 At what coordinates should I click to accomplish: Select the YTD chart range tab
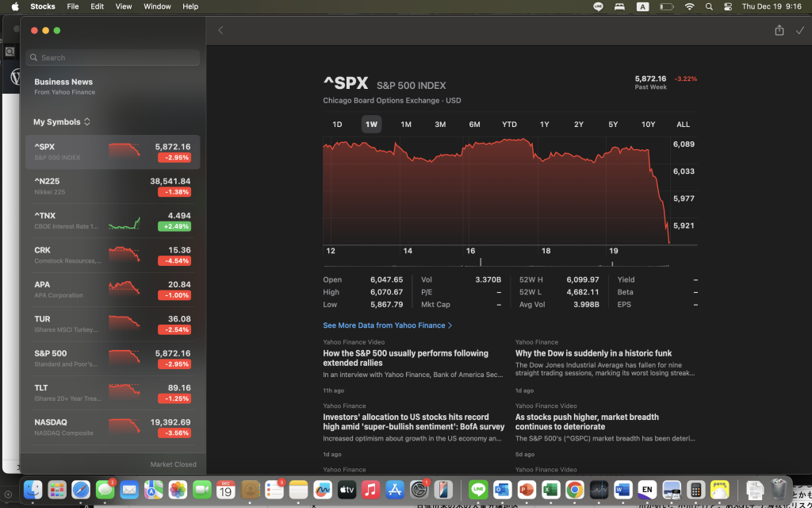(509, 125)
